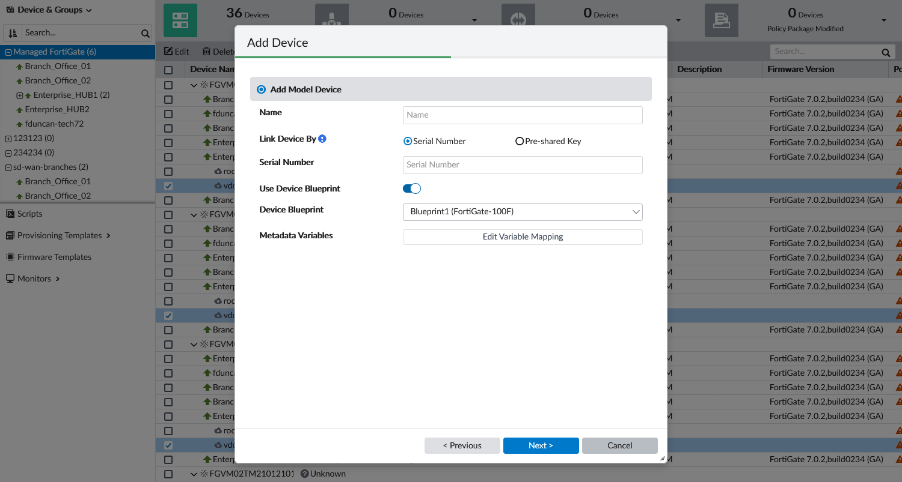Click the Next button

tap(541, 445)
